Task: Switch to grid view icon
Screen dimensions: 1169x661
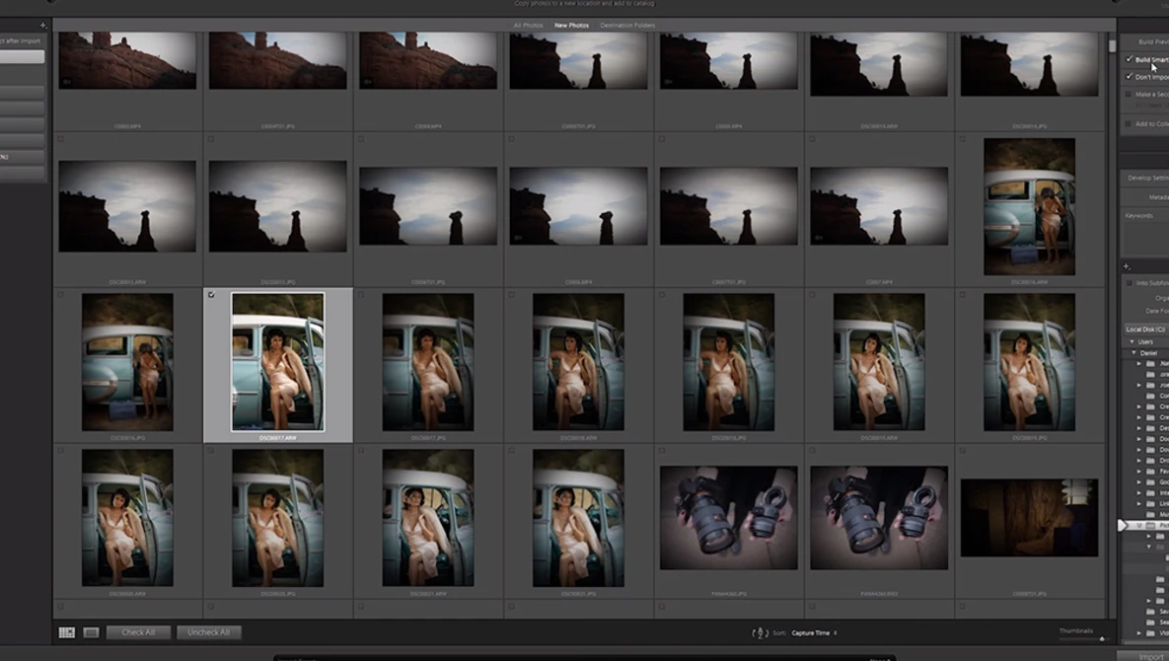Action: (67, 632)
